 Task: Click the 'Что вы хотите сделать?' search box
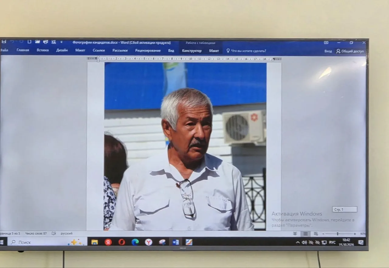[x=246, y=51]
